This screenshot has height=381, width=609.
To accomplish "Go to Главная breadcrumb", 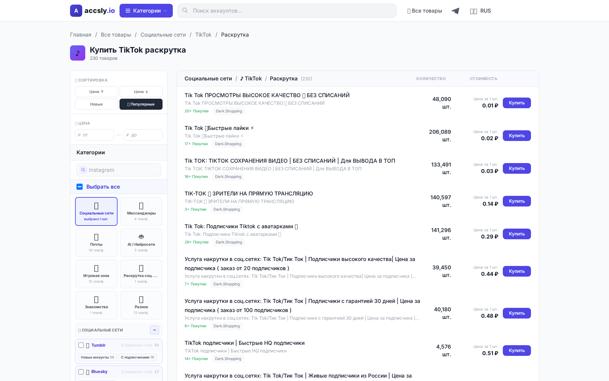I will point(81,35).
